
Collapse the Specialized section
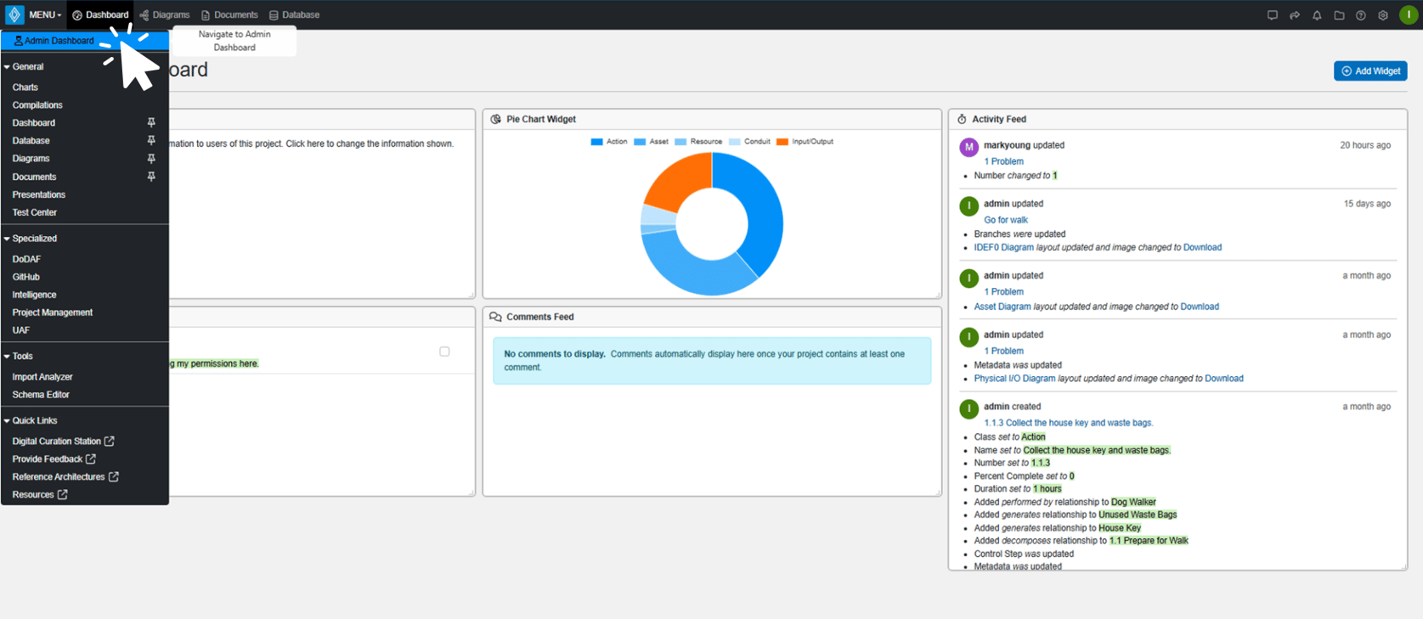[x=31, y=239]
